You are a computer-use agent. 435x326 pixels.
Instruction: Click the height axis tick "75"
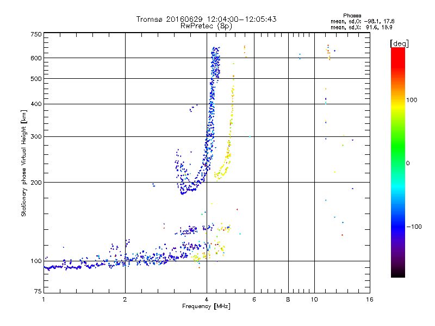point(38,291)
